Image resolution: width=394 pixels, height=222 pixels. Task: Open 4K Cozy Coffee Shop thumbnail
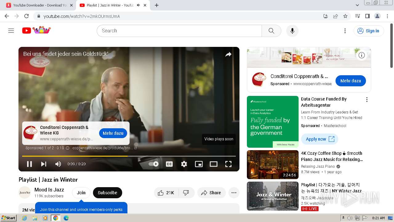[x=273, y=165]
